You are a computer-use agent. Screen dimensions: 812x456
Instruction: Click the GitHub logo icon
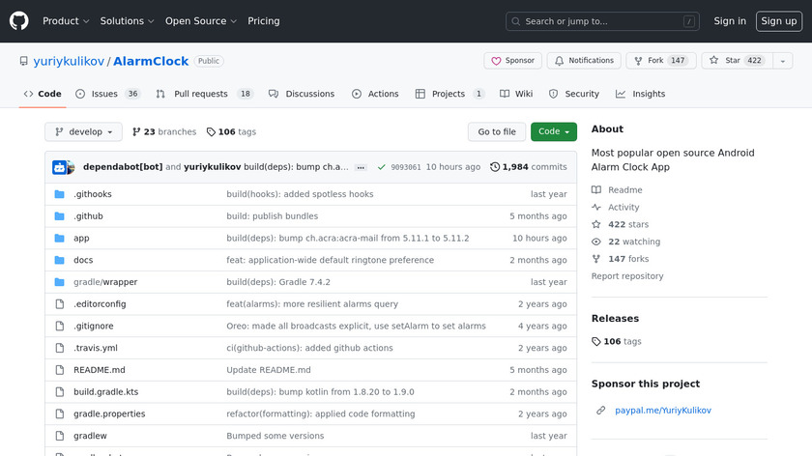coord(19,21)
